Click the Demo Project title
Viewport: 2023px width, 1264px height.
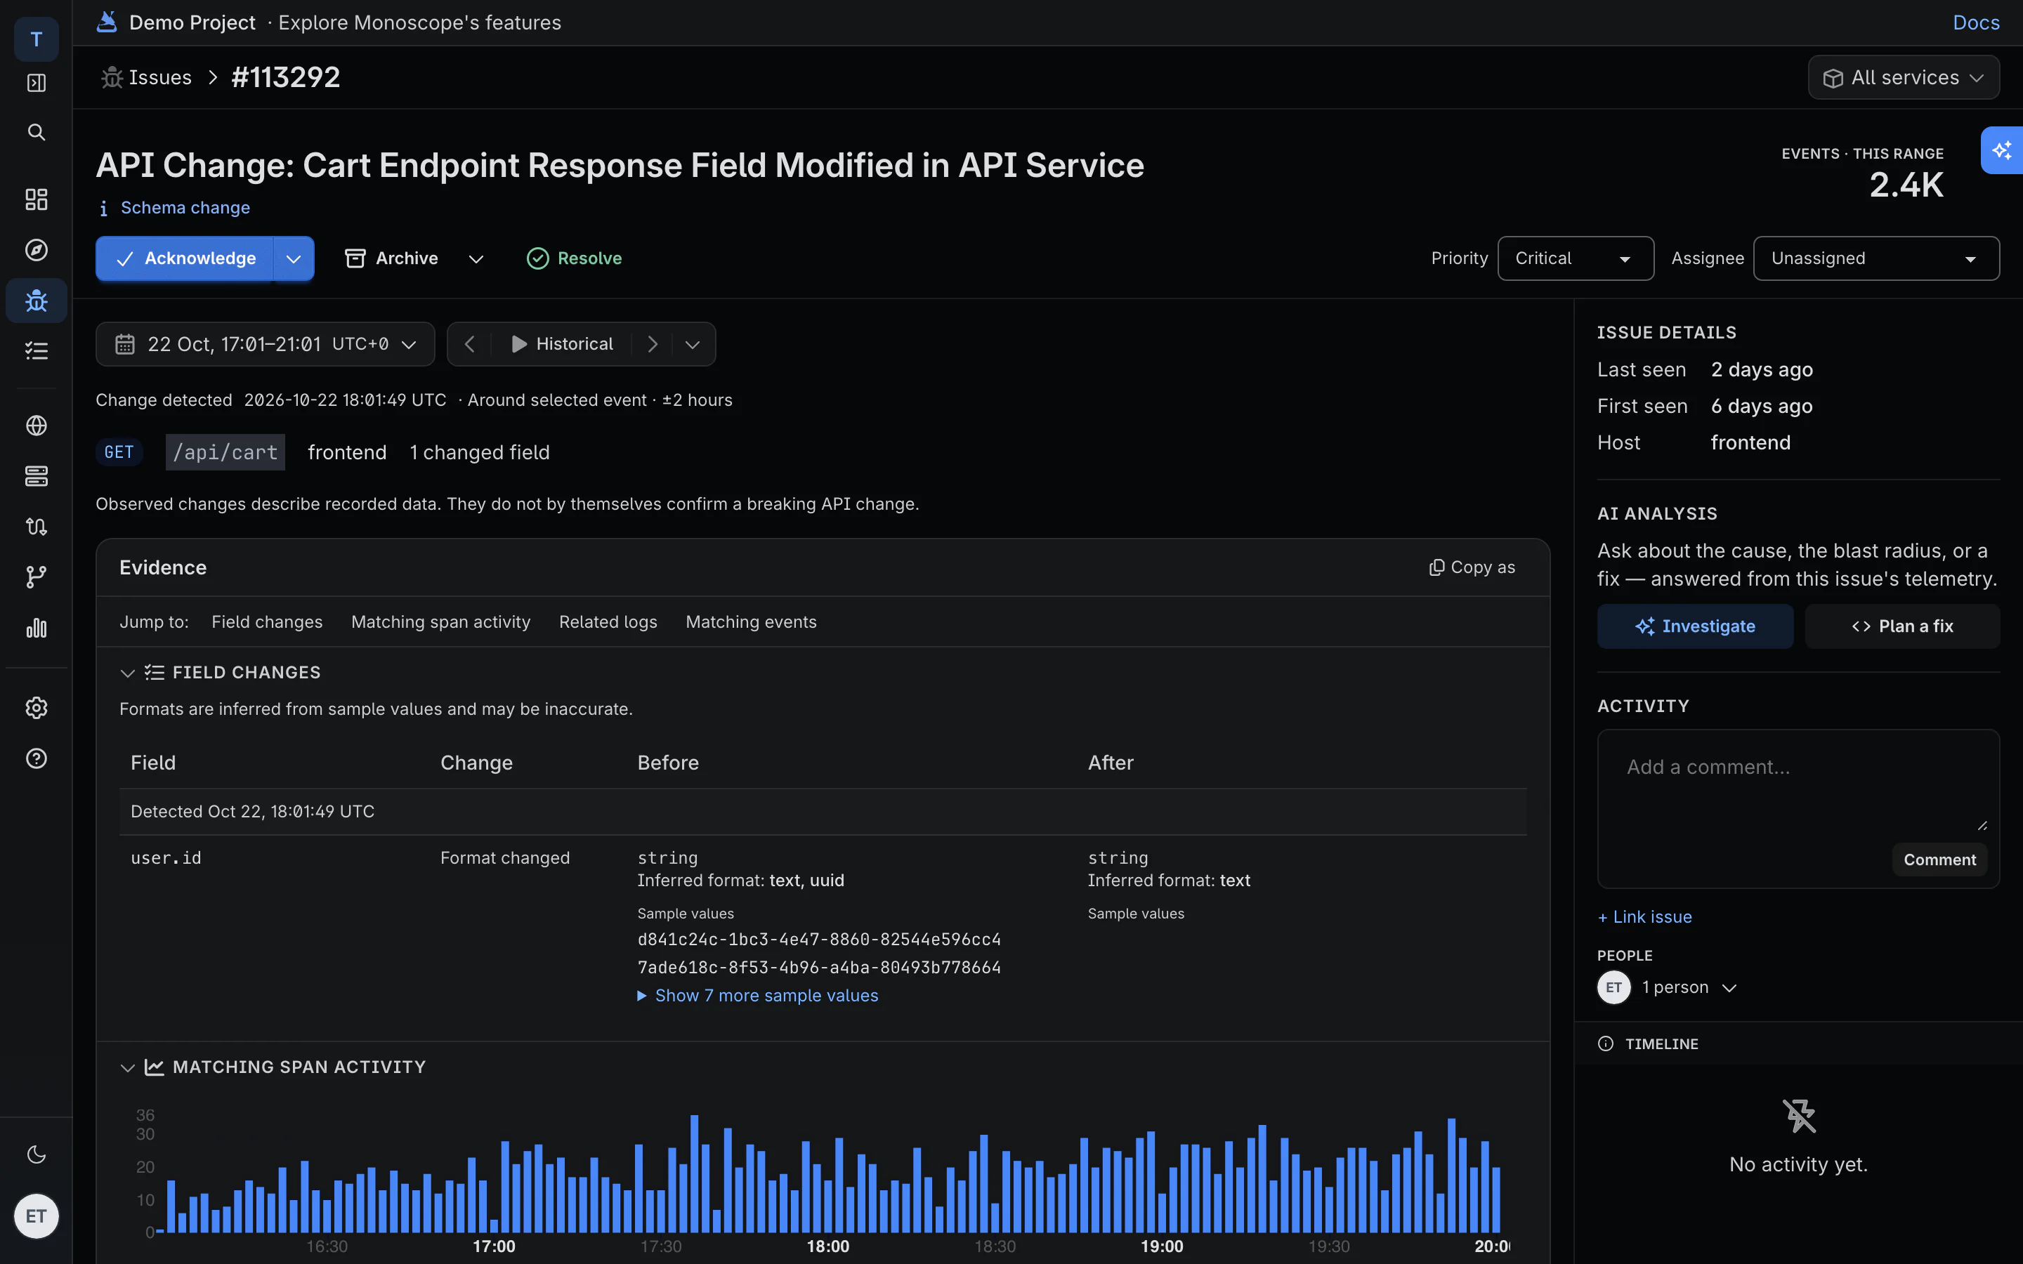coord(192,22)
